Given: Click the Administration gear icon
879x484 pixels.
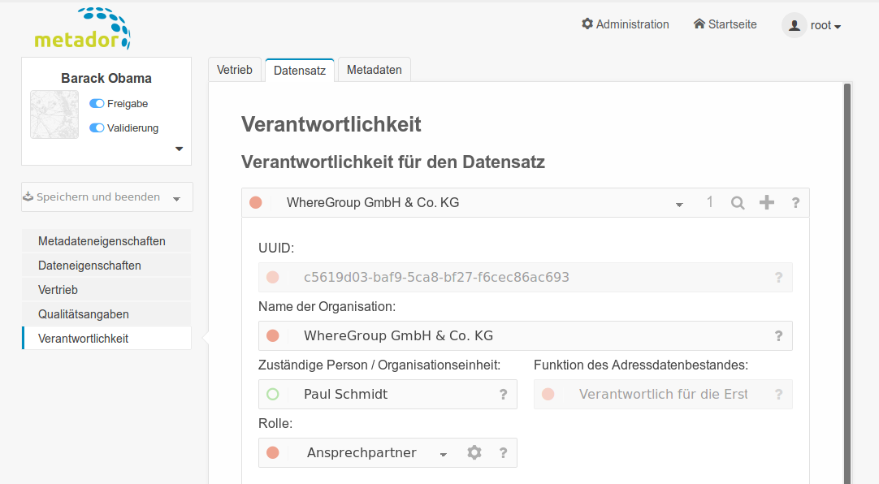Looking at the screenshot, I should (x=587, y=24).
